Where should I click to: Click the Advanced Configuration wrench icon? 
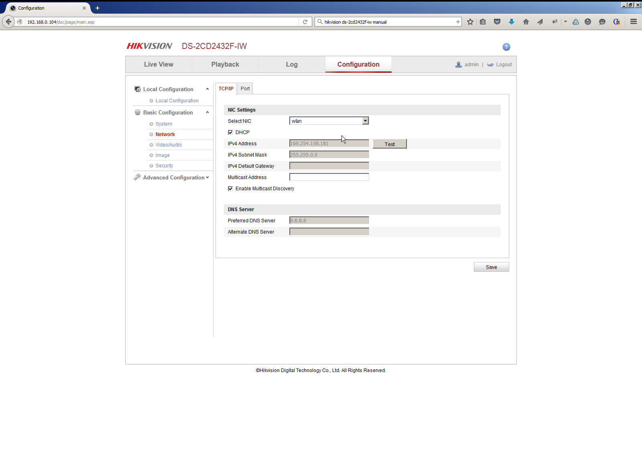(x=137, y=177)
